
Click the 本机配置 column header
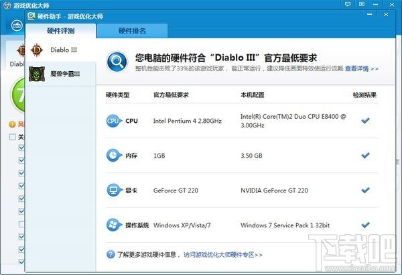tap(253, 95)
